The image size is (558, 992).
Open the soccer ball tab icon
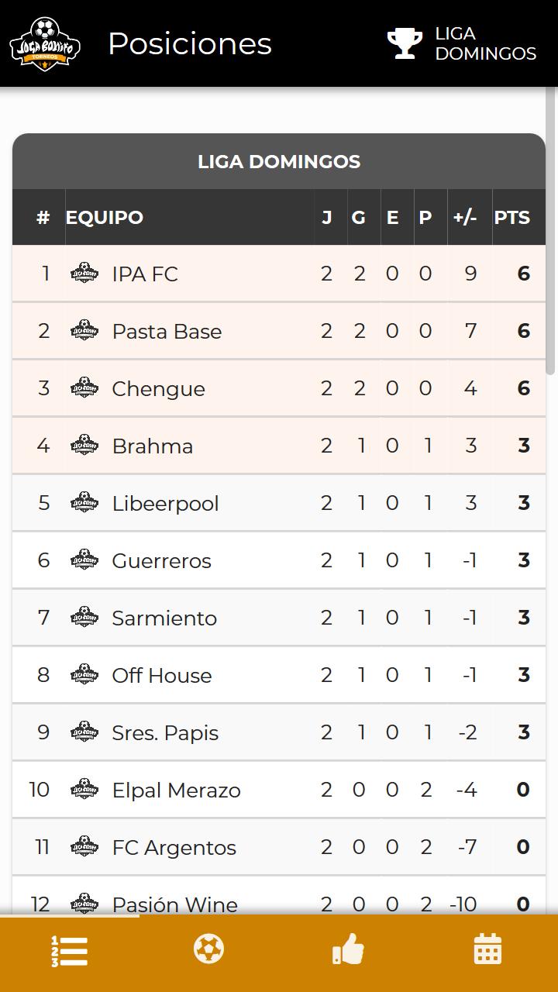click(x=208, y=949)
